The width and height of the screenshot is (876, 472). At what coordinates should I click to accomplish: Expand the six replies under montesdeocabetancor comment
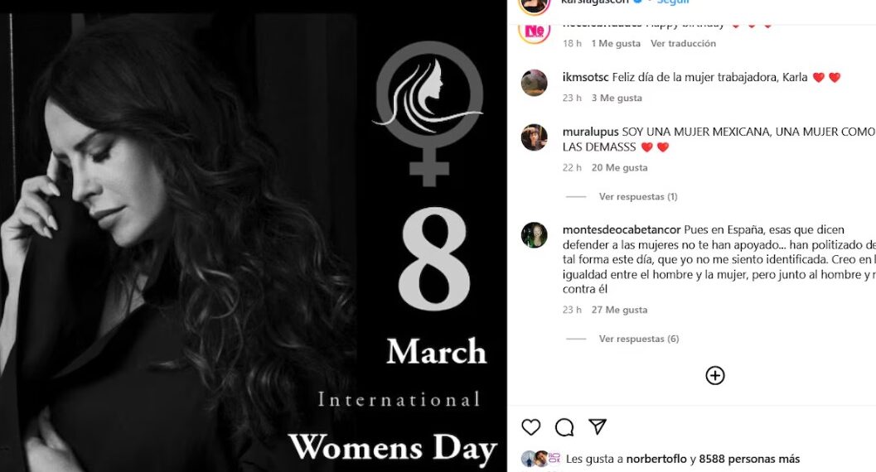639,339
